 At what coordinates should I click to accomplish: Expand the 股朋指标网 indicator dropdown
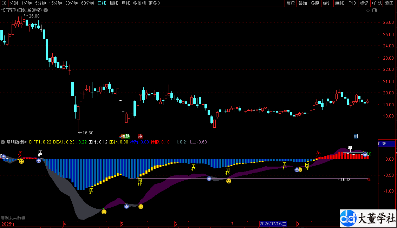click(x=3, y=142)
